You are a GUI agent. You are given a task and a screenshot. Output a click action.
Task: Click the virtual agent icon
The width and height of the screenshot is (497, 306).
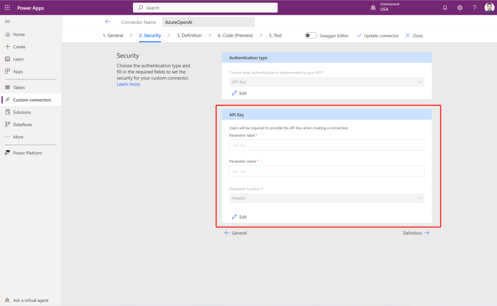(x=7, y=300)
